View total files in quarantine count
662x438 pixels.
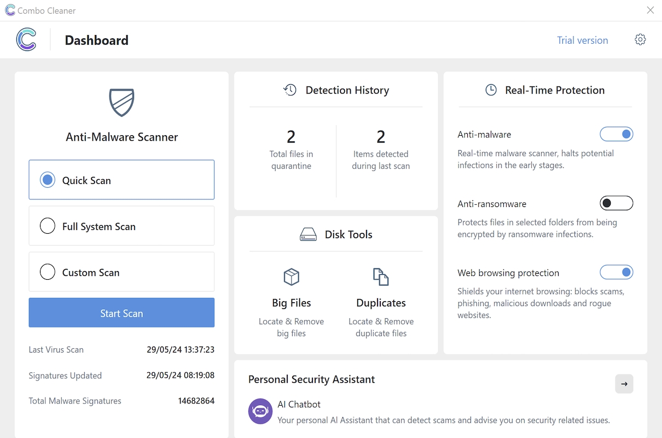pos(291,136)
